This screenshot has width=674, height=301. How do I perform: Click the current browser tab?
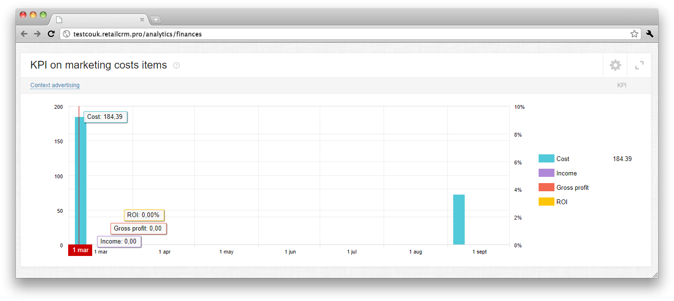coord(99,20)
